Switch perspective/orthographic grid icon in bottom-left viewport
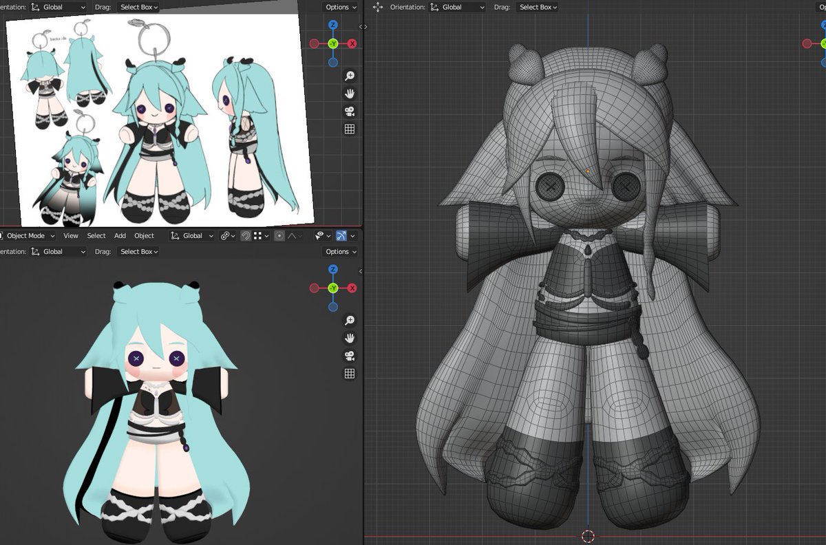 (350, 374)
